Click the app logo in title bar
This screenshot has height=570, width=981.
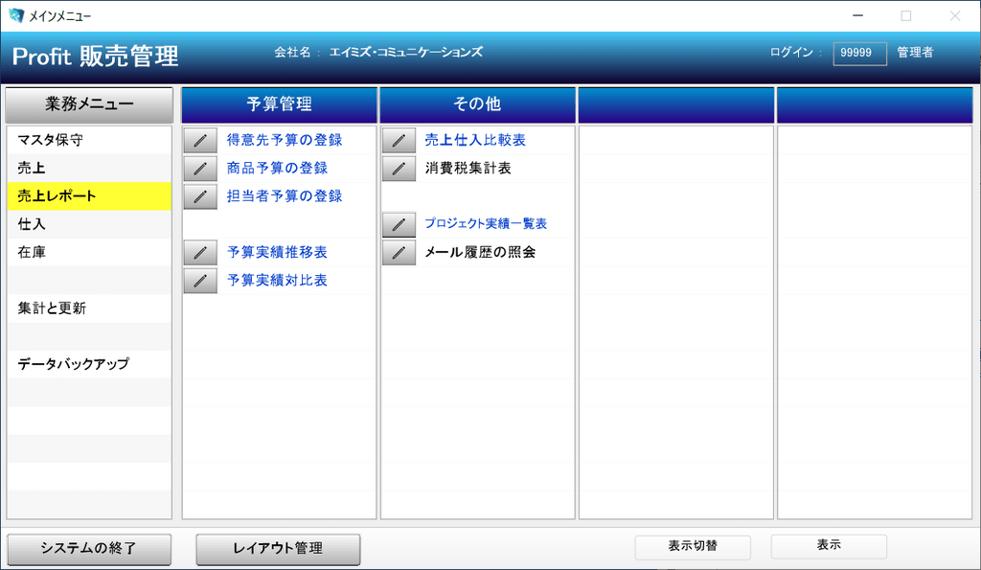coord(15,15)
